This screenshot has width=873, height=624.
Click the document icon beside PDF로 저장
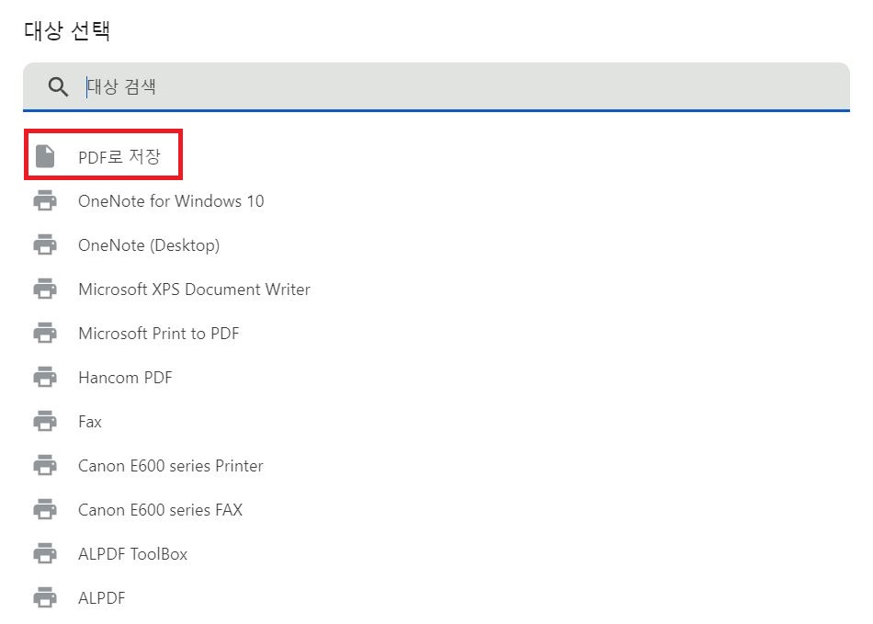point(45,156)
